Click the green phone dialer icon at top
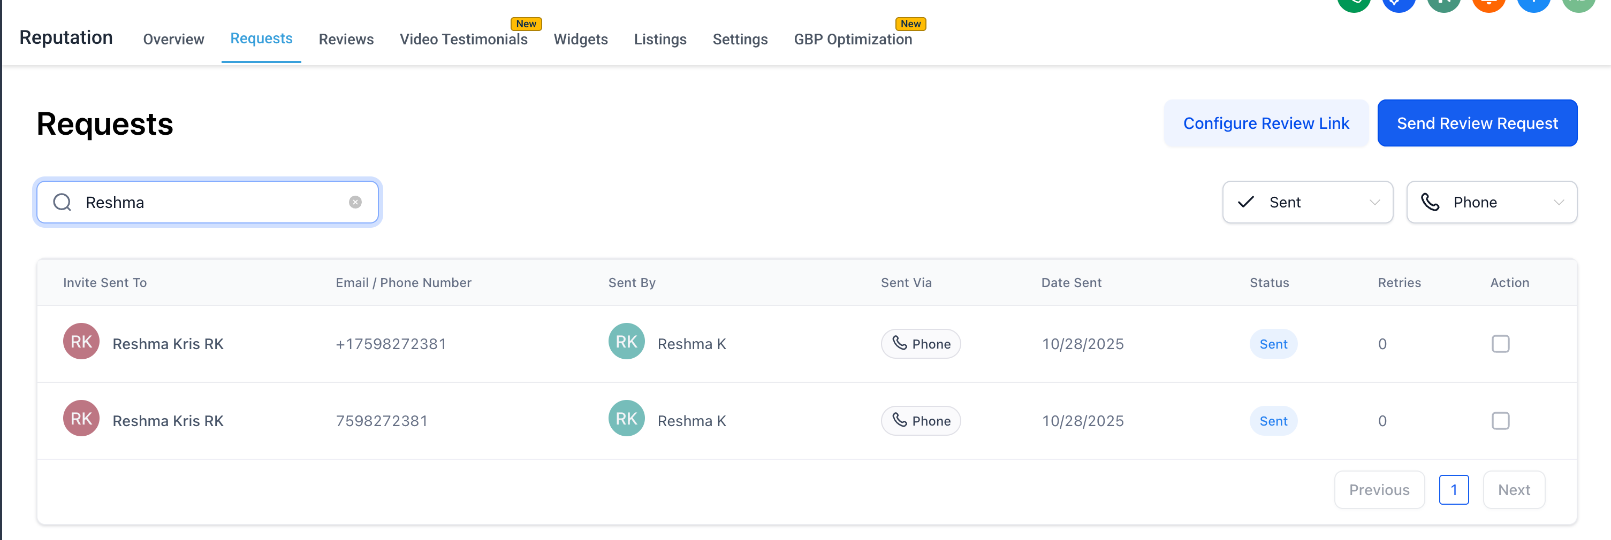The height and width of the screenshot is (540, 1611). click(x=1354, y=4)
